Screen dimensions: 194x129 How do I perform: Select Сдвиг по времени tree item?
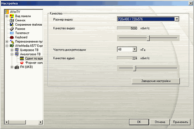tap(34, 58)
